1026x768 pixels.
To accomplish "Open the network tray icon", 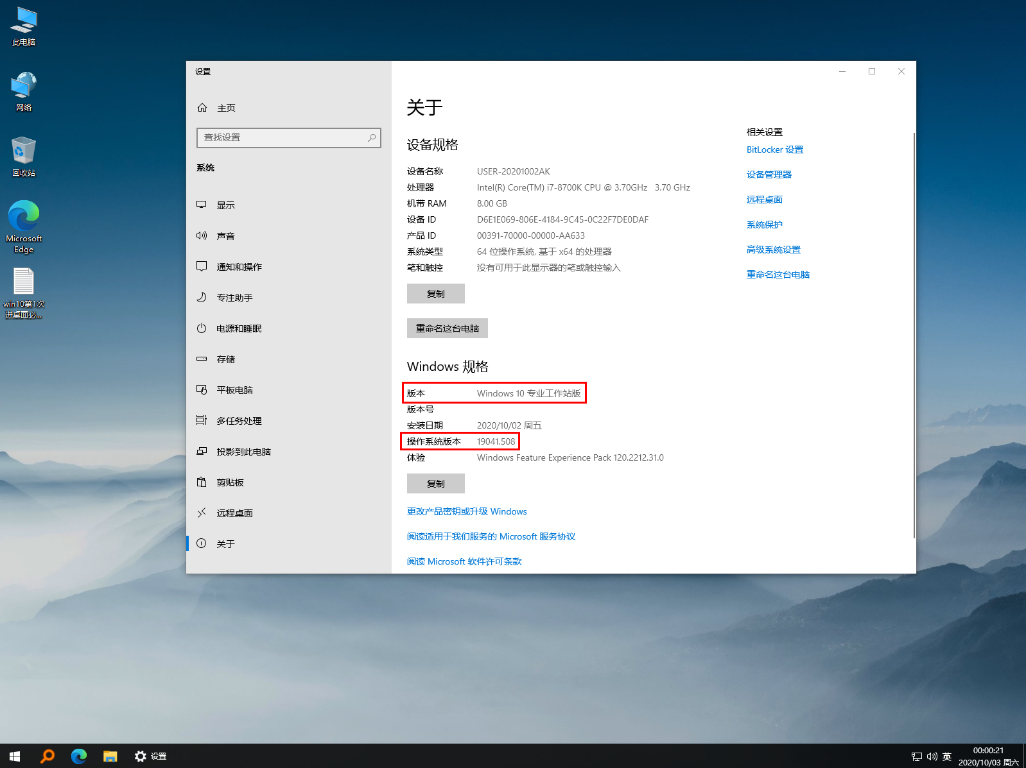I will pos(916,756).
